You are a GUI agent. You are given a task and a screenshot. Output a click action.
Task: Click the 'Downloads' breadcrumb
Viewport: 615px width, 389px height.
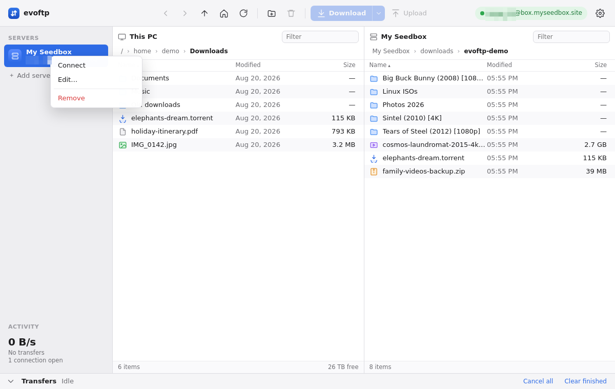(209, 51)
